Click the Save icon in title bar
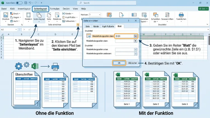The width and height of the screenshot is (210, 118). pos(25,3)
